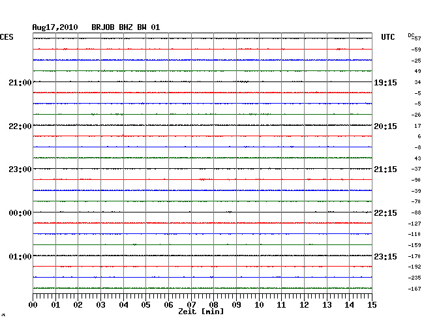Screen dimensions: 424x322
Task: Click the 20:15 UTC time label
Action: (x=386, y=126)
